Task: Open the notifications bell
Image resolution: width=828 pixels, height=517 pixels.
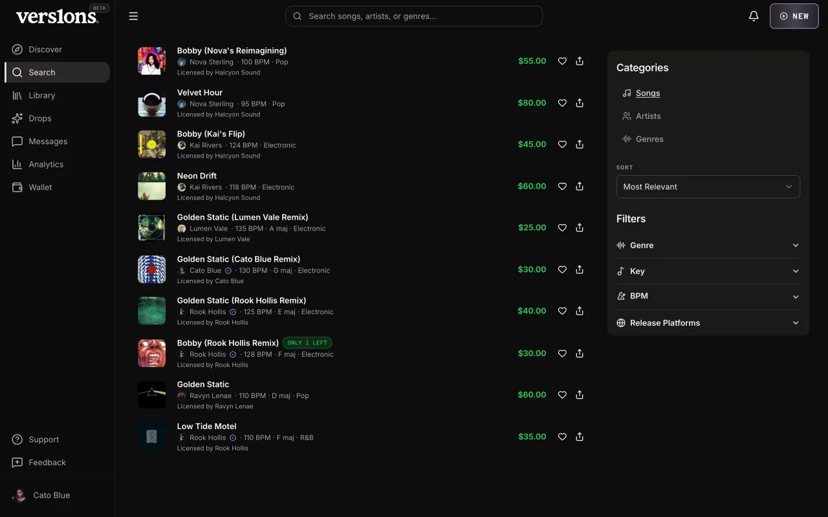Action: (754, 16)
